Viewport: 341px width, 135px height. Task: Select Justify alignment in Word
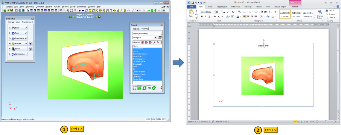pyautogui.click(x=256, y=16)
